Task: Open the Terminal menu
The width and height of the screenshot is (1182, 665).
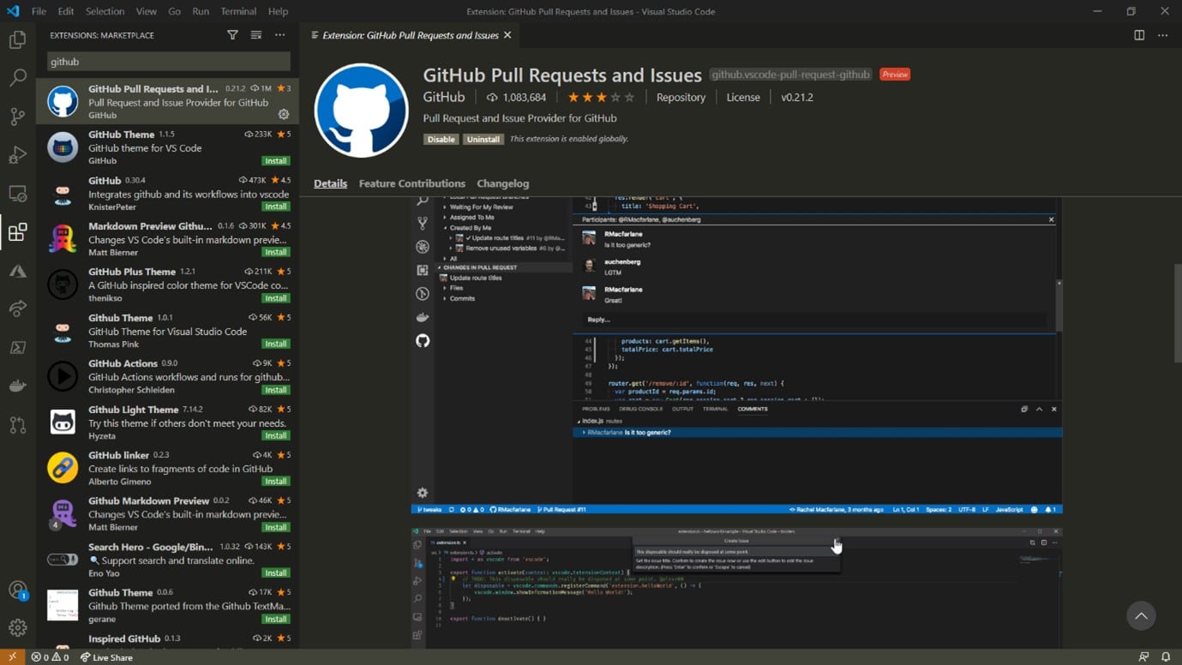Action: pyautogui.click(x=238, y=11)
